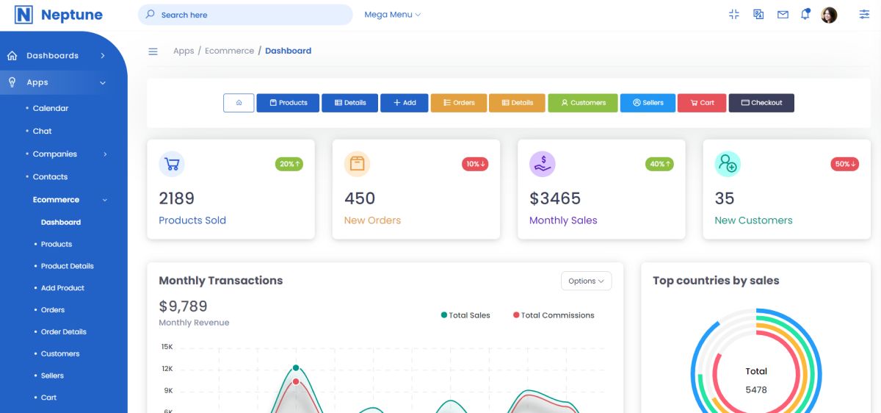Open the Mega Menu dropdown
Screen dimensions: 881x413
click(392, 15)
